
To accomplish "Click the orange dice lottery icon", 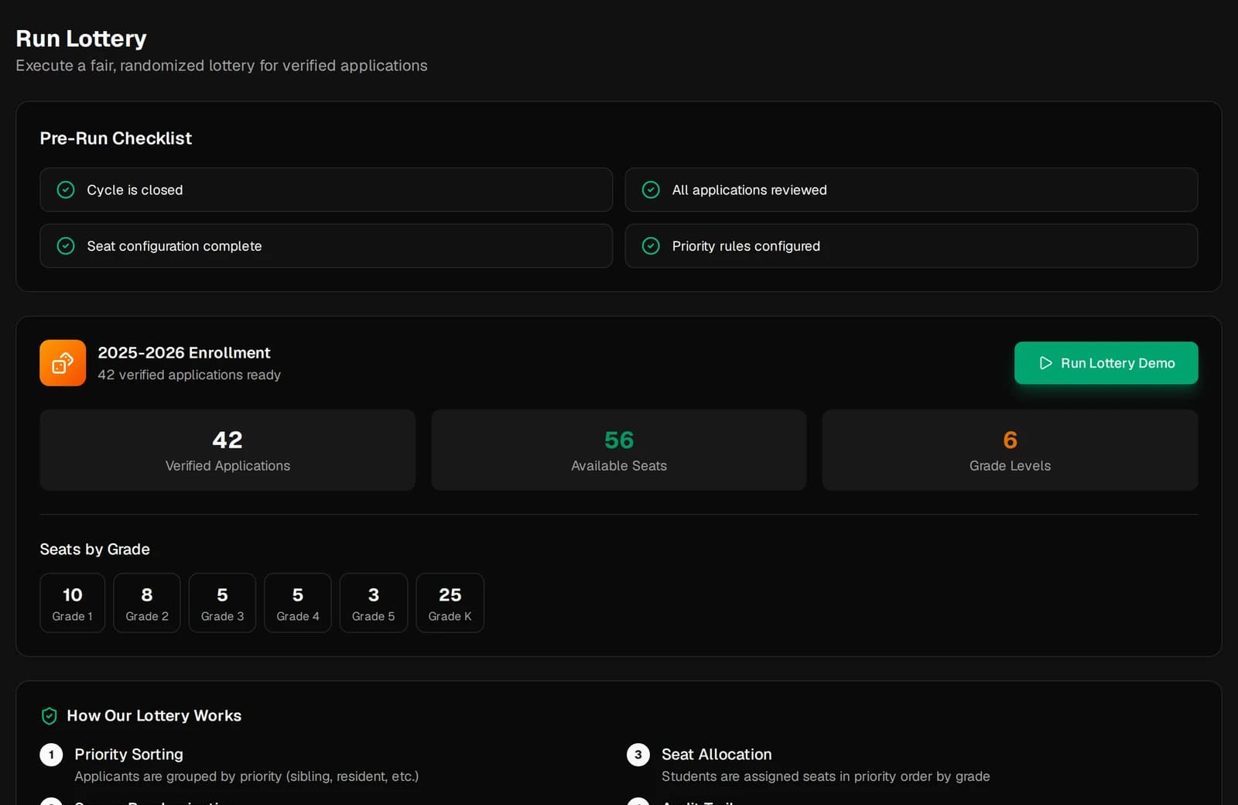I will (63, 363).
